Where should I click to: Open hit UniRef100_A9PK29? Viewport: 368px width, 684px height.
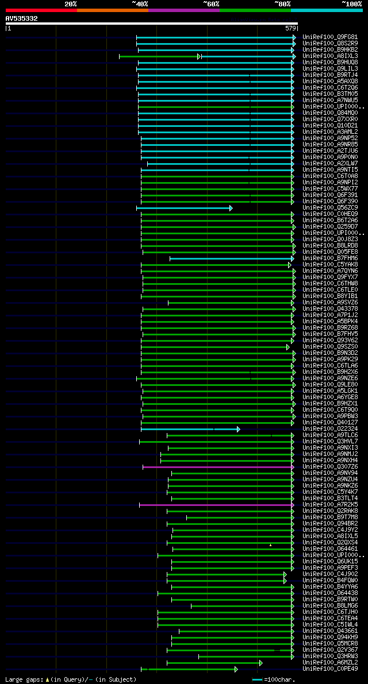(330, 360)
